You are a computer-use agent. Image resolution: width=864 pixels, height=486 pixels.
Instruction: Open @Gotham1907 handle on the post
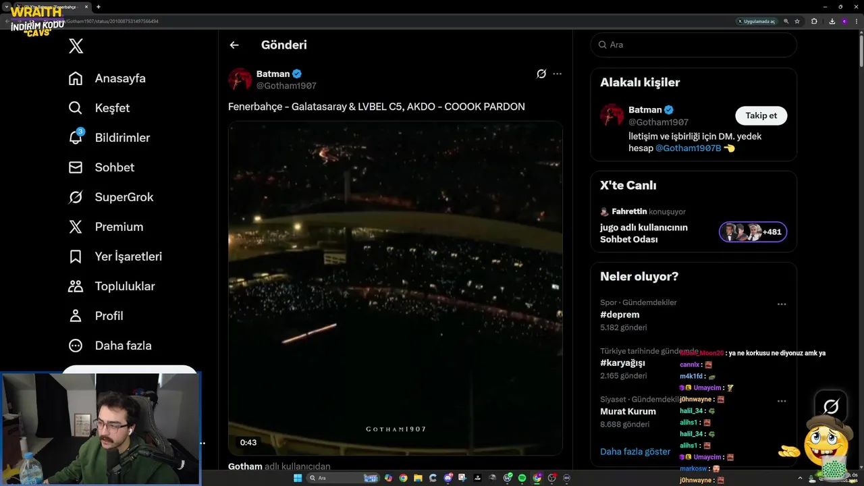(286, 86)
